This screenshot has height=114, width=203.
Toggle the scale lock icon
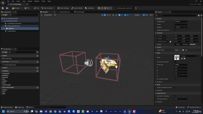click(x=170, y=41)
